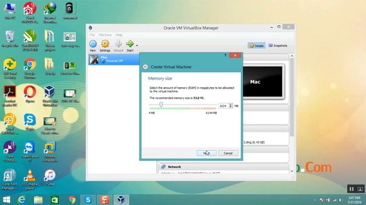The image size is (366, 205).
Task: Select Google Chrome desktop icon
Action: (30, 68)
